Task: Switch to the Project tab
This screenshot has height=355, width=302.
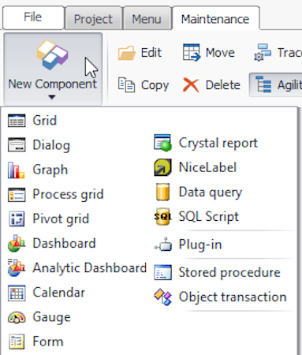Action: [x=93, y=19]
